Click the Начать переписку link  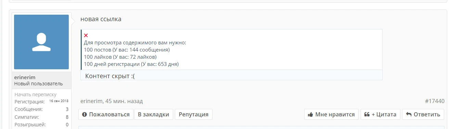point(36,95)
